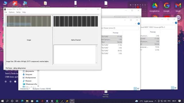Open the Windows Start menu
Screen dimensions: 184x103
[2, 101]
